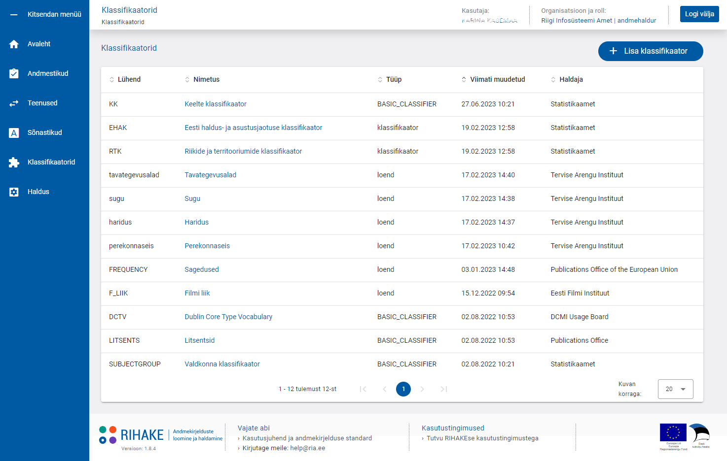The width and height of the screenshot is (727, 461).
Task: Open the rows-per-page dropdown showing 20
Action: tap(675, 389)
